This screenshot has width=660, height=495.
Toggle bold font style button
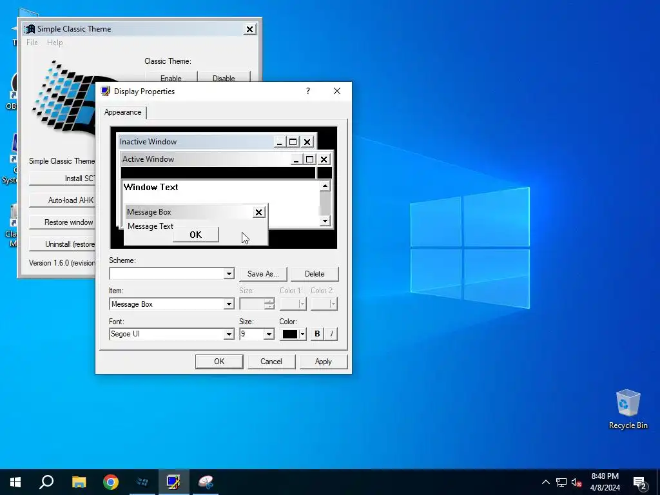pyautogui.click(x=317, y=334)
